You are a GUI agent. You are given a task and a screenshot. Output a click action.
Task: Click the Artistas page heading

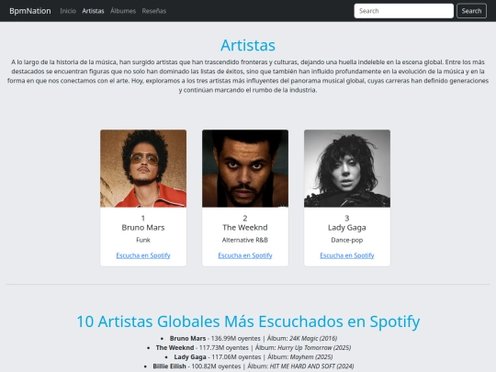click(x=248, y=45)
